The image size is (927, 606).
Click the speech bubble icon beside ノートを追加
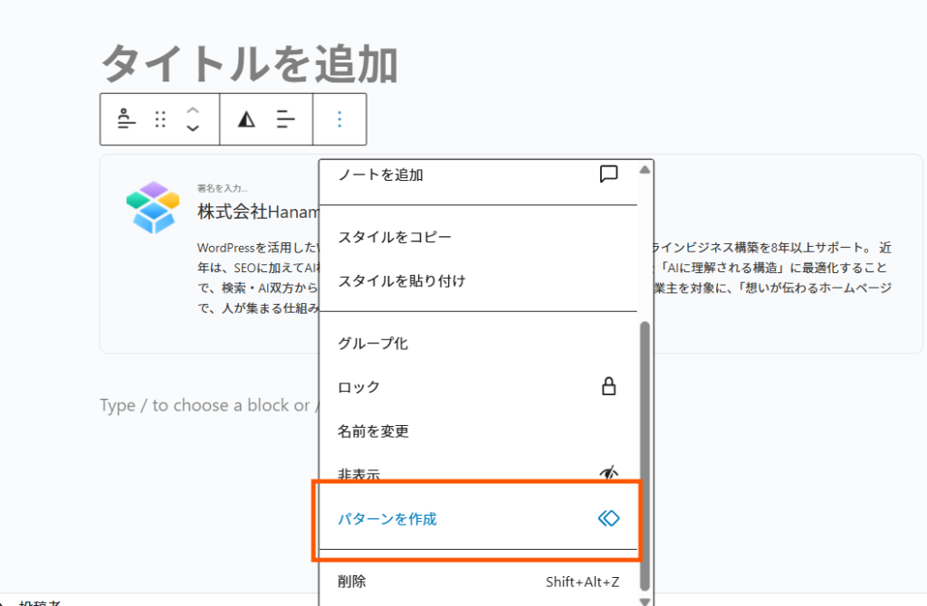tap(609, 175)
